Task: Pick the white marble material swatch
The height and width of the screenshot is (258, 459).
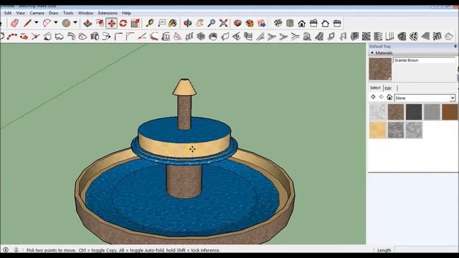Action: point(378,112)
